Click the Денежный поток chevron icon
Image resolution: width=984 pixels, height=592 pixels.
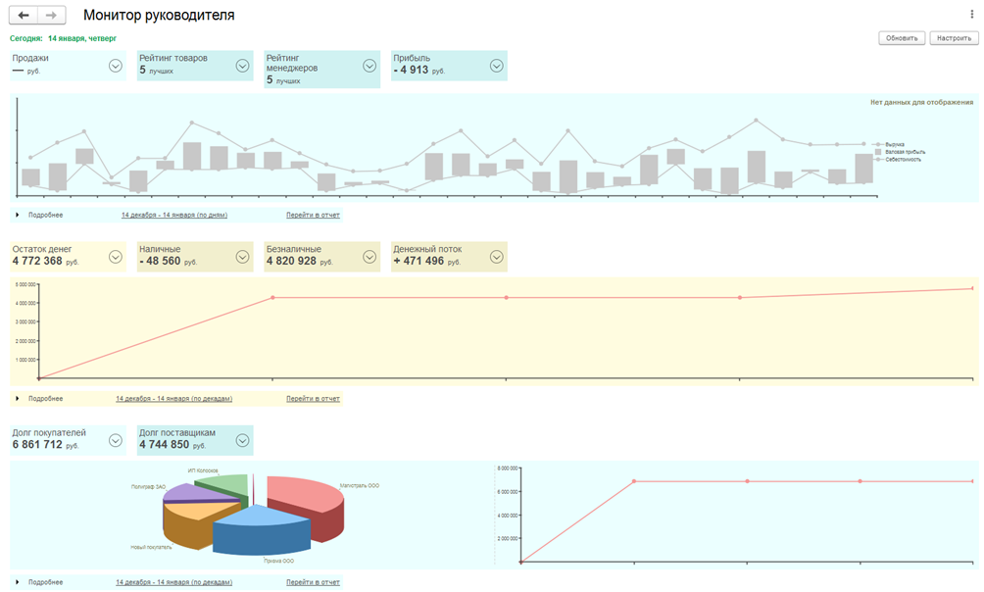(497, 257)
